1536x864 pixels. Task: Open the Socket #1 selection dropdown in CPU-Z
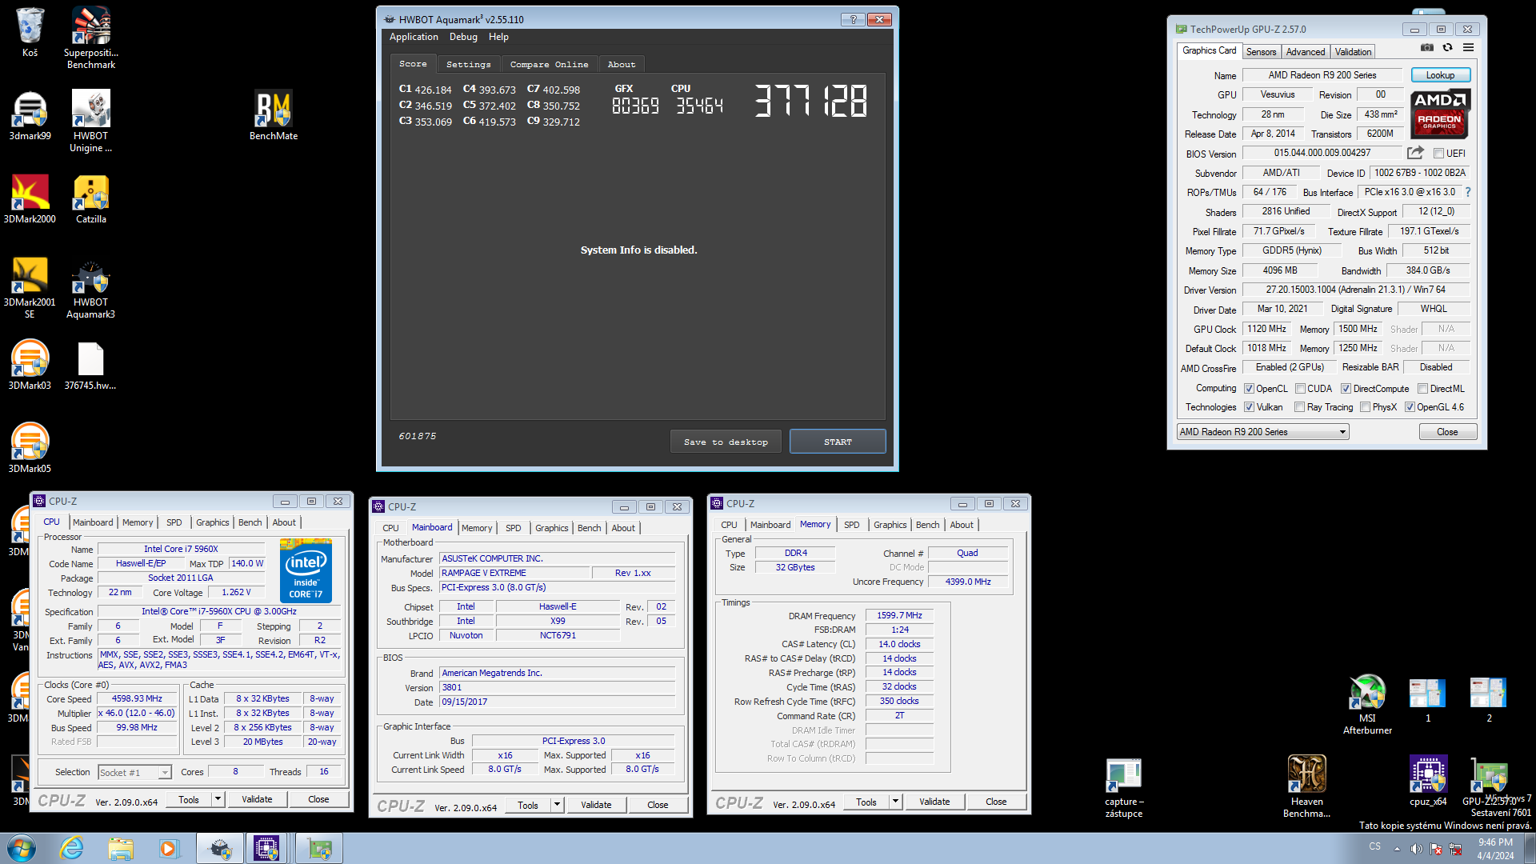click(x=134, y=772)
